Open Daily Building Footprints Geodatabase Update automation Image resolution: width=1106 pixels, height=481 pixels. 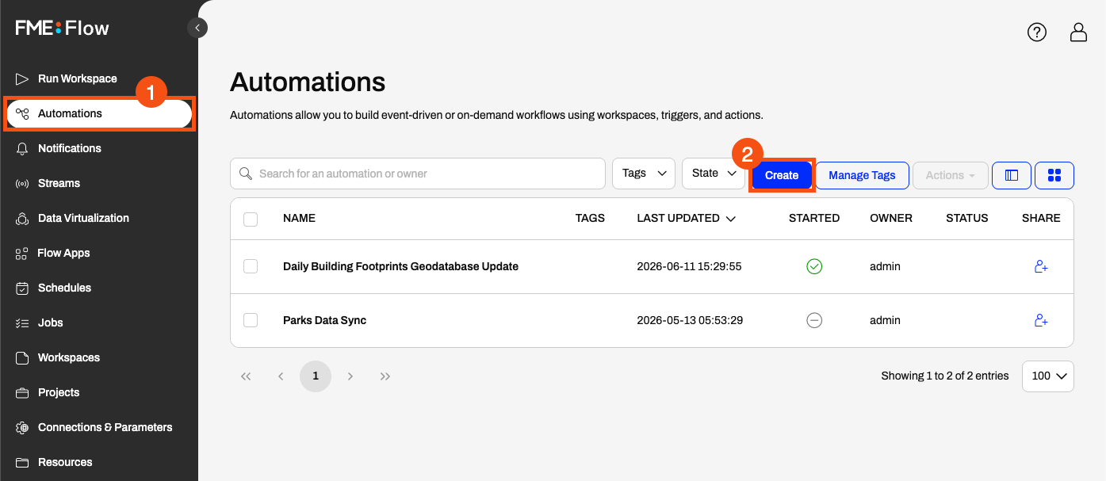tap(400, 266)
